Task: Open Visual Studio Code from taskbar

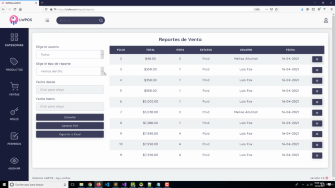Action: coord(107,184)
